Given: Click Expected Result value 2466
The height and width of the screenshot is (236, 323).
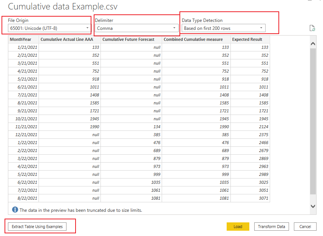Looking at the screenshot, I should click(250, 143).
